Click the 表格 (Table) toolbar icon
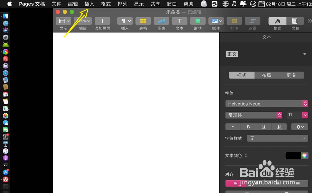This screenshot has width=312, height=193. pyautogui.click(x=143, y=21)
